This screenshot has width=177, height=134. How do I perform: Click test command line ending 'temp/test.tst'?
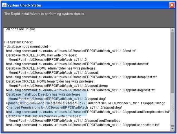(82, 77)
